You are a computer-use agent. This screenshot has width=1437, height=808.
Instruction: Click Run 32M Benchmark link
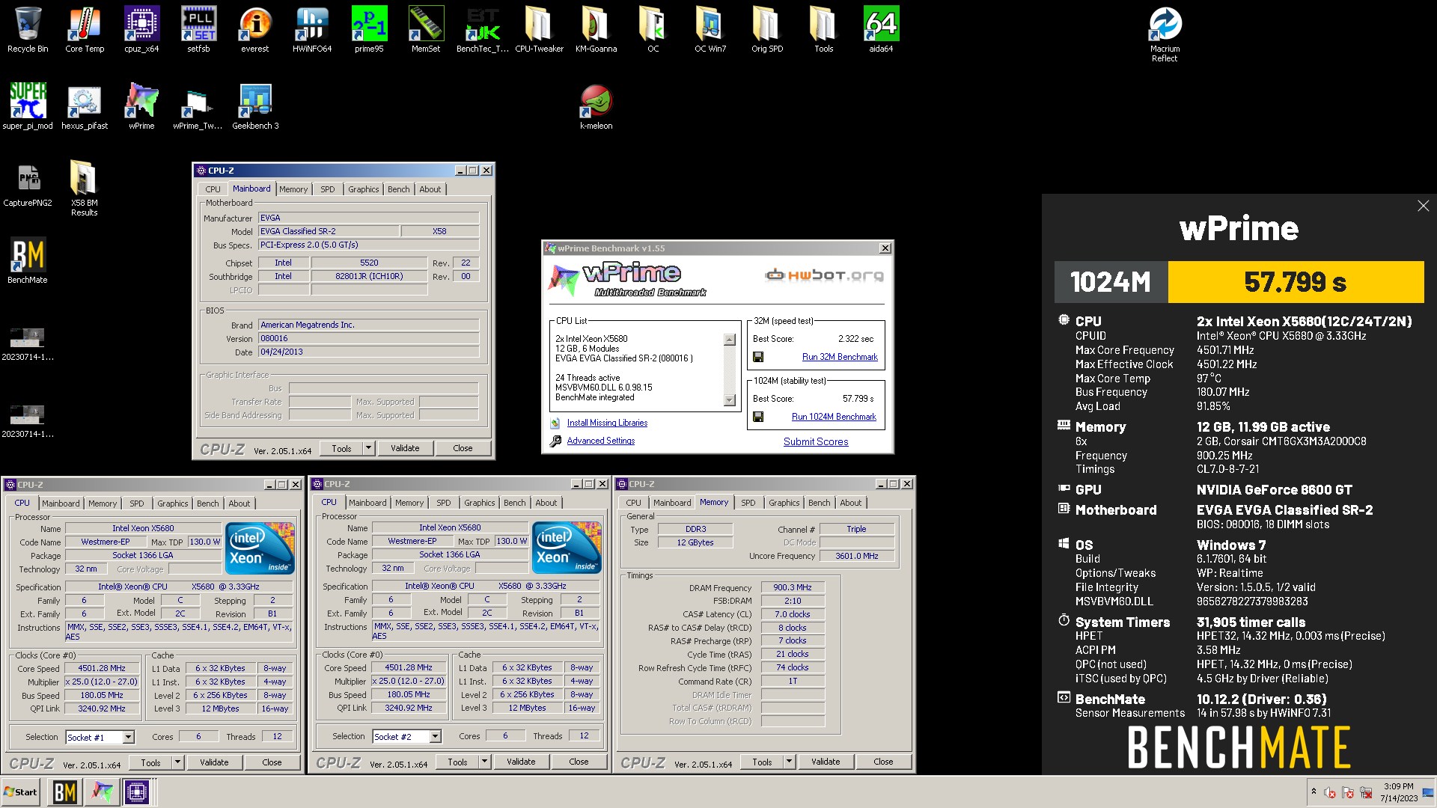(840, 357)
